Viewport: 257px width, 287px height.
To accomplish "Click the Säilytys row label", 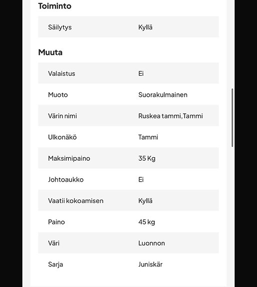I will pos(60,27).
